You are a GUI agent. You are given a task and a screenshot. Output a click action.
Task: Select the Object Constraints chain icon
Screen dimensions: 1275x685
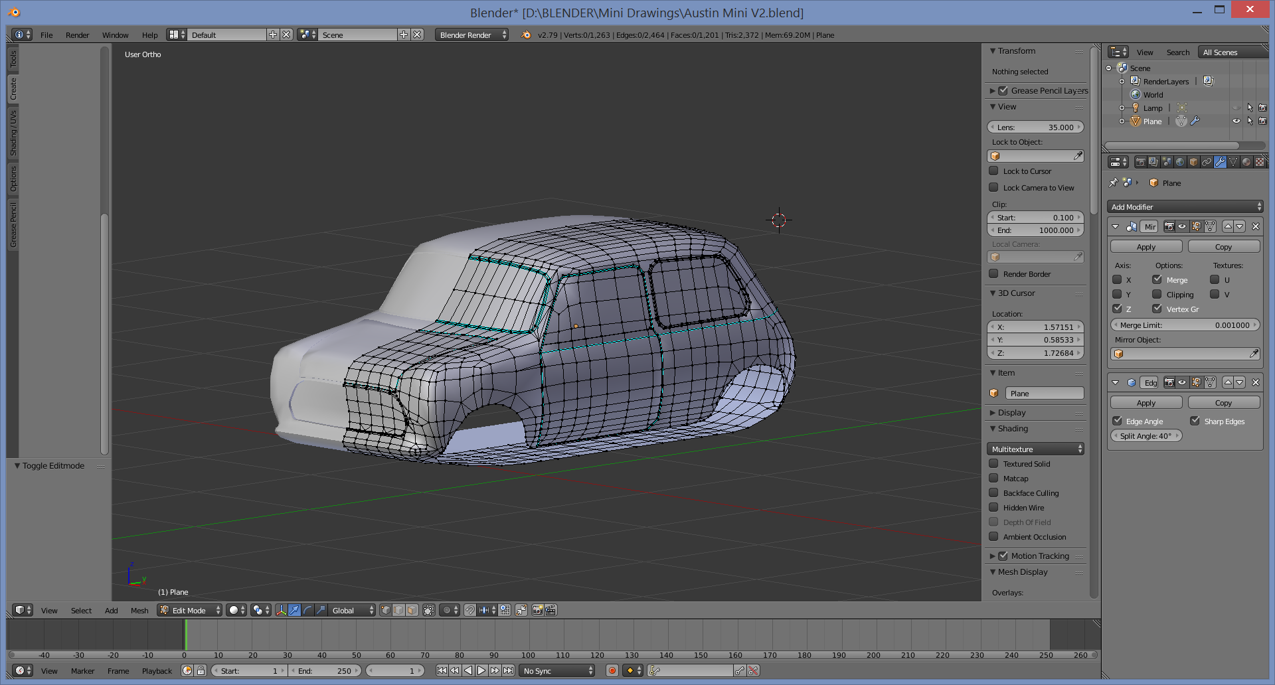[x=1206, y=162]
